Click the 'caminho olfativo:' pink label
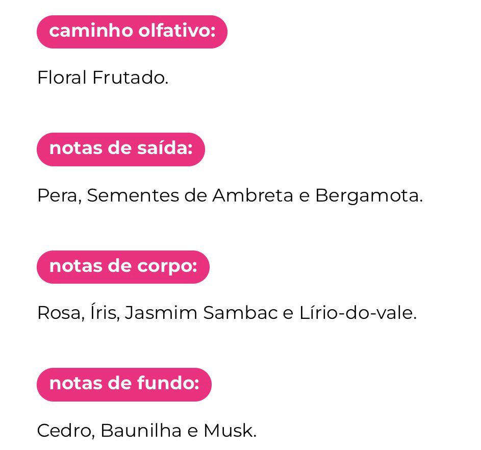The height and width of the screenshot is (450, 481). click(132, 32)
